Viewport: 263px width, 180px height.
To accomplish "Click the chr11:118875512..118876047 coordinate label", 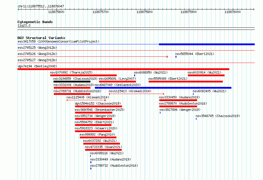I will pos(41,6).
